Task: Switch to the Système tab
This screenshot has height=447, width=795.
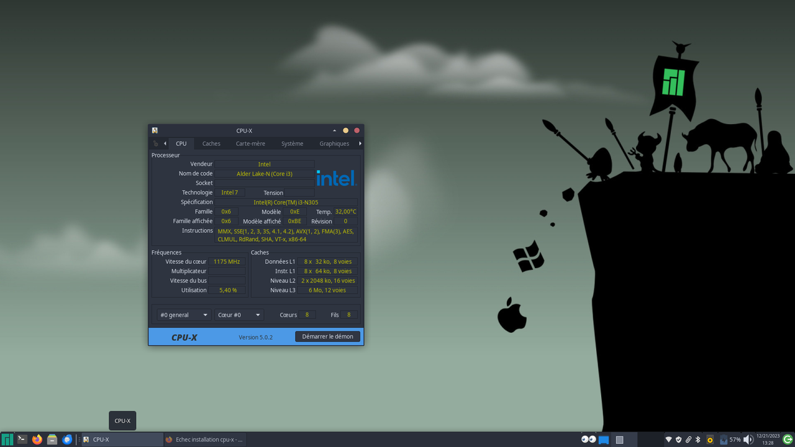Action: [x=292, y=143]
